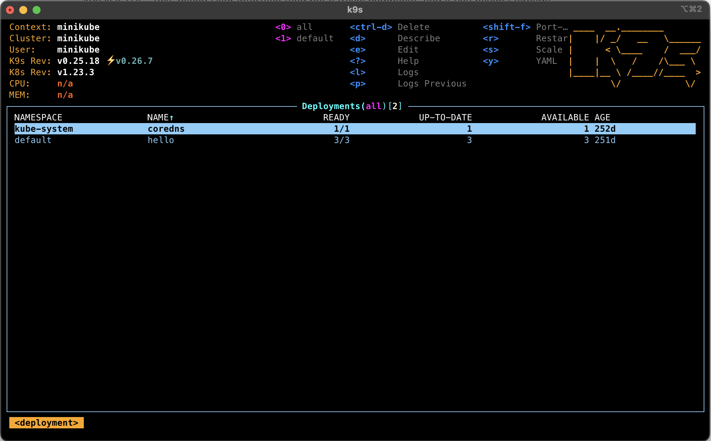Viewport: 711px width, 441px height.
Task: Click the green maximize window button
Action: tap(37, 10)
